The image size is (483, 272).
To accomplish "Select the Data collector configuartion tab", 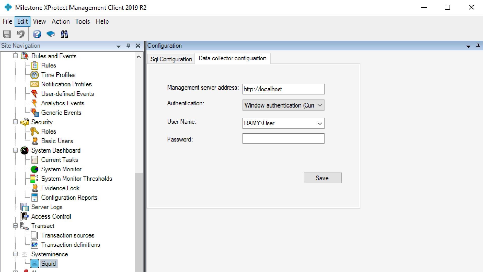I will click(x=232, y=58).
